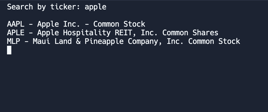268x112 pixels.
Task: Click the typed query 'apple'
Action: click(95, 7)
